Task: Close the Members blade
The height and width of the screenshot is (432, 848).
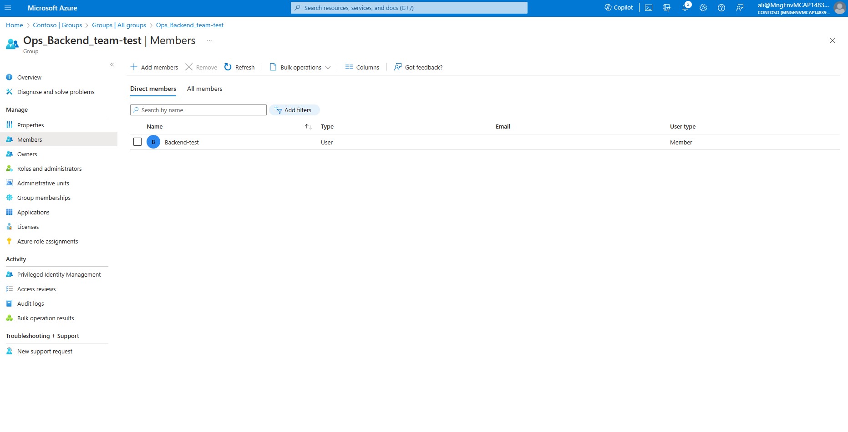Action: [833, 40]
